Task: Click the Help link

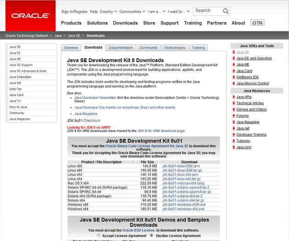Action: [94, 11]
